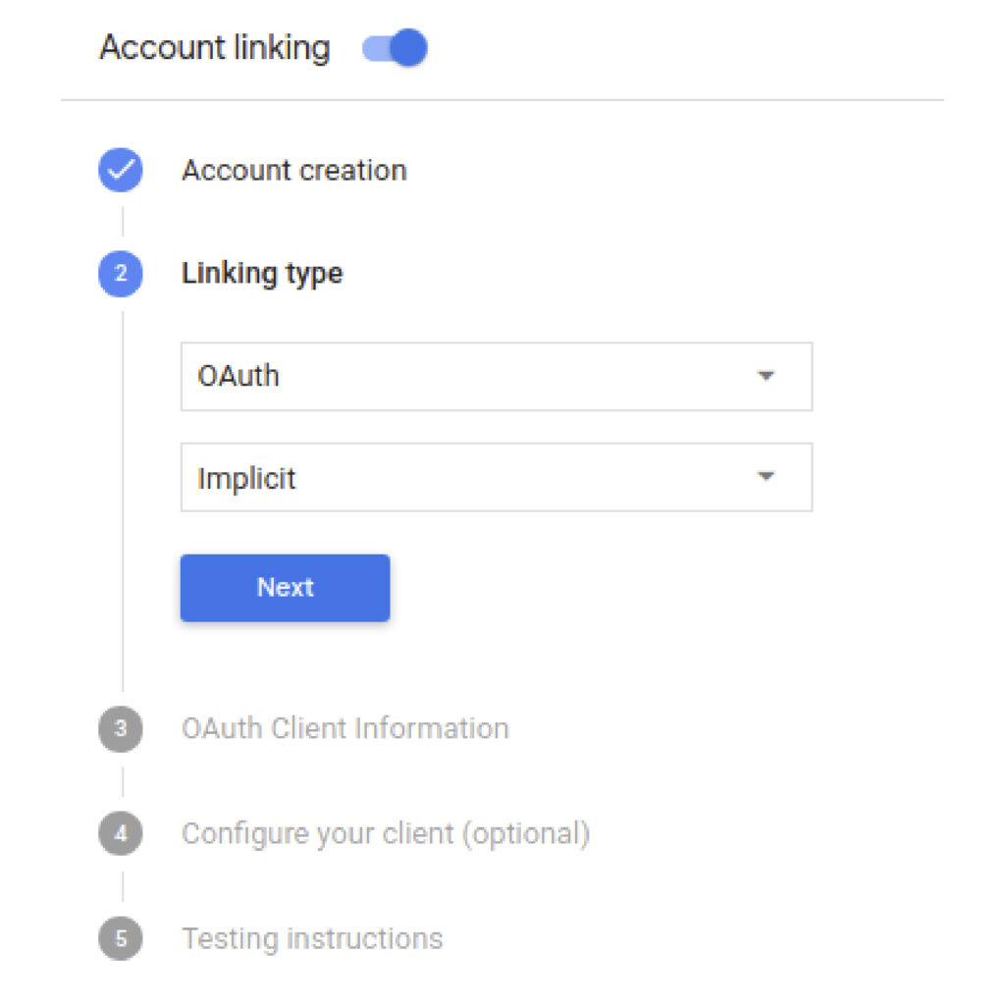The width and height of the screenshot is (1005, 1005).
Task: Select the Linking type section heading
Action: [261, 273]
